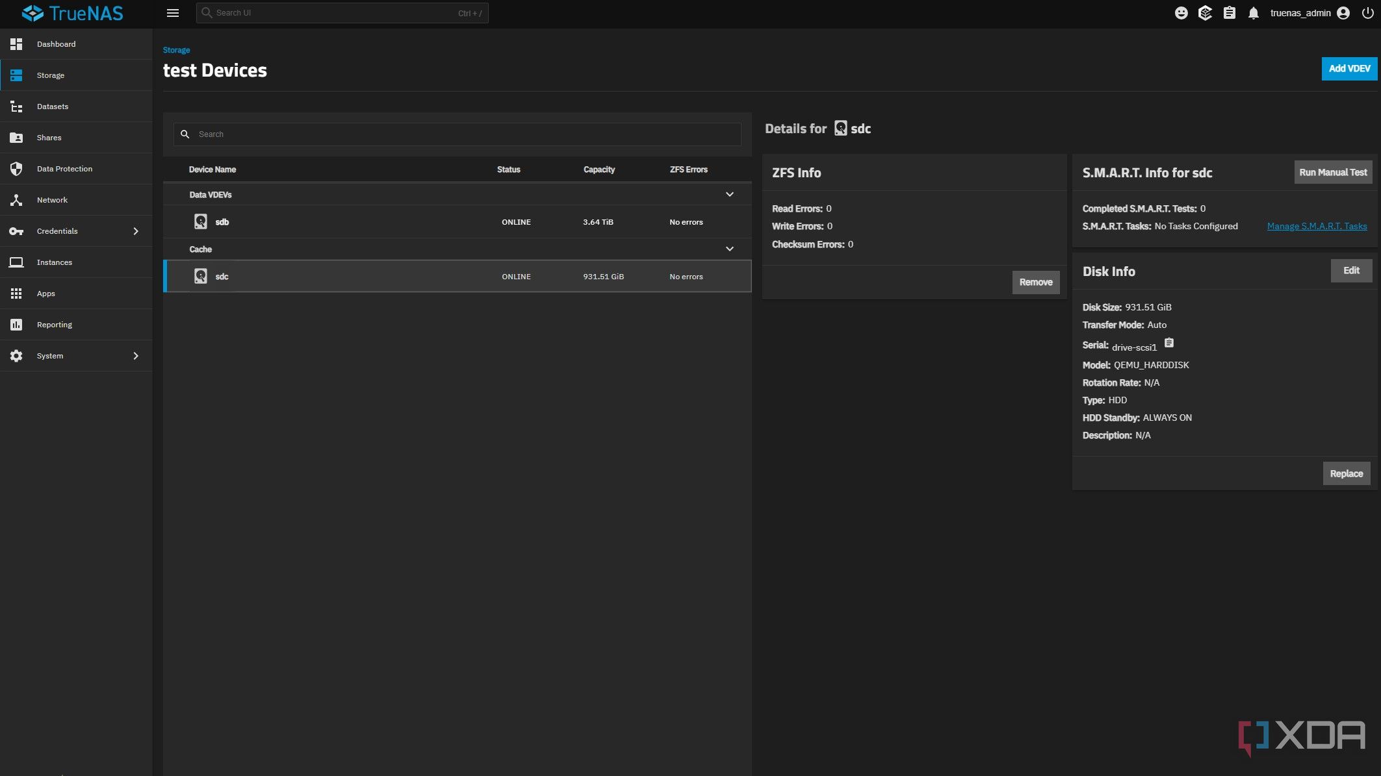The width and height of the screenshot is (1381, 776).
Task: Click the Datasets tree icon
Action: pos(16,106)
